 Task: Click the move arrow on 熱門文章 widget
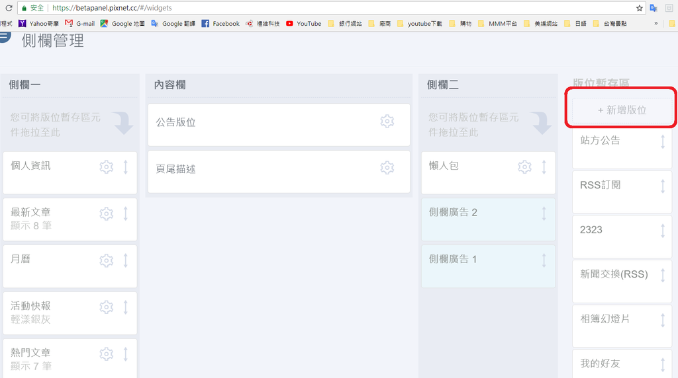click(x=126, y=354)
